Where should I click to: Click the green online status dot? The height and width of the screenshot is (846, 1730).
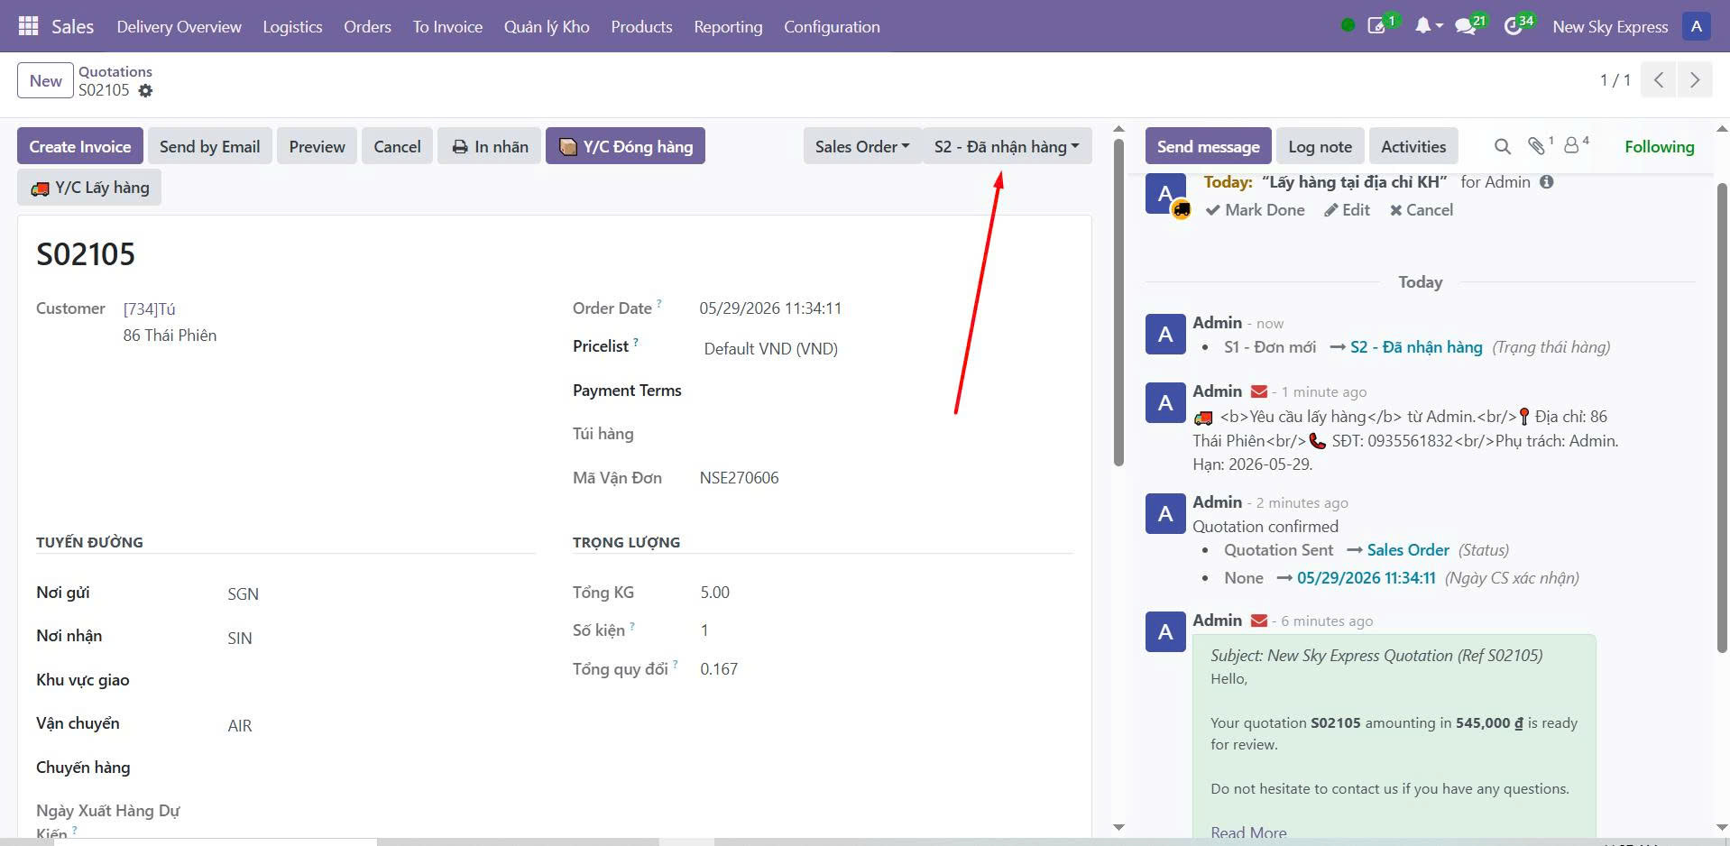click(x=1348, y=25)
